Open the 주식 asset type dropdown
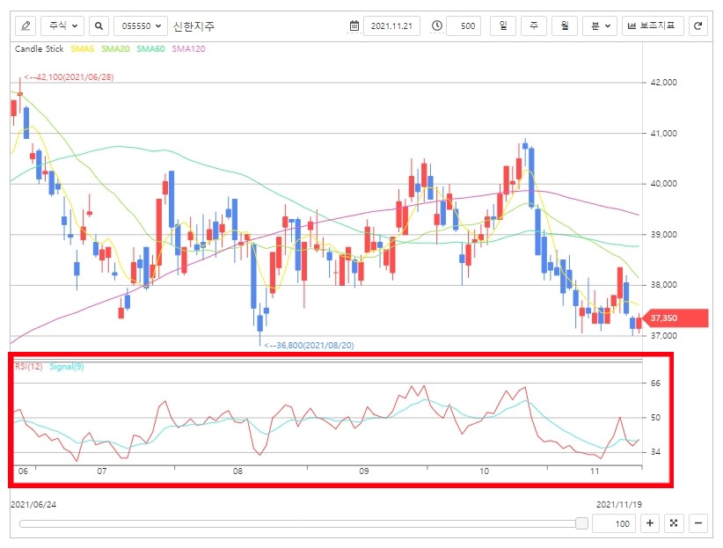 tap(62, 26)
